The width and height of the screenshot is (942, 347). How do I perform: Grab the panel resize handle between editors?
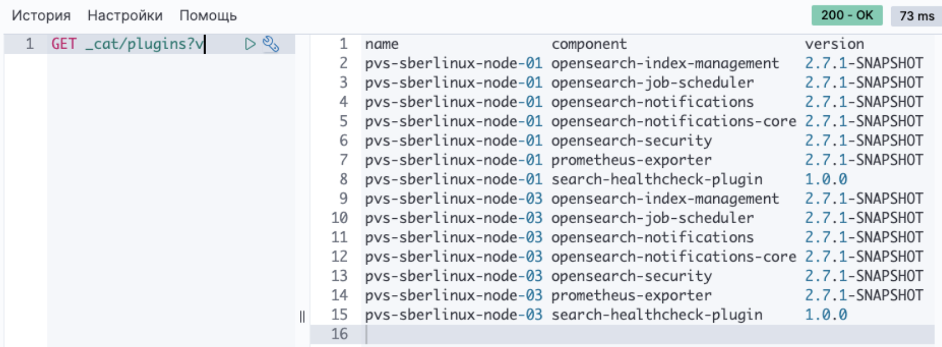tap(302, 316)
